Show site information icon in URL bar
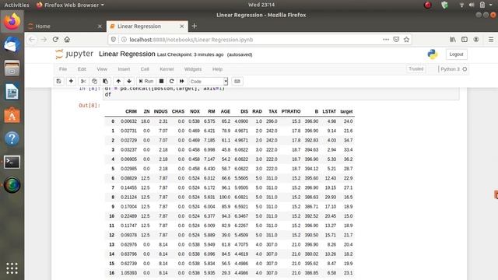 (x=124, y=40)
